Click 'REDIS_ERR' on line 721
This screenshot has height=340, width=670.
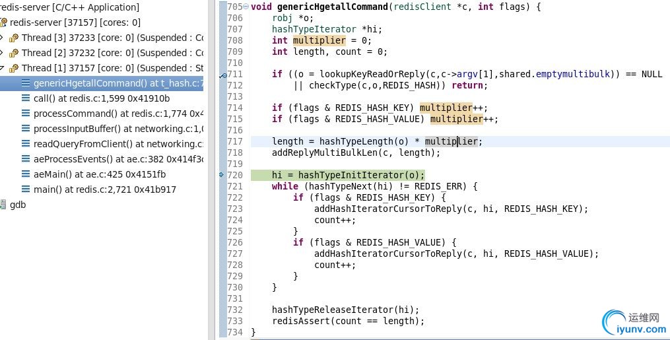[x=438, y=186]
